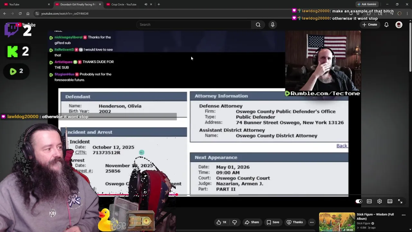
Task: Open YouTube notifications bell
Action: [x=387, y=25]
